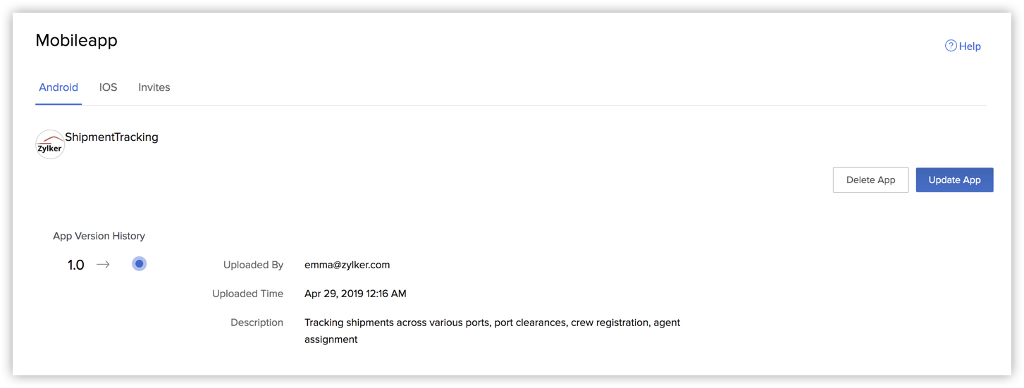Open the Help link text
Viewport: 1024px width, 388px height.
[x=970, y=46]
